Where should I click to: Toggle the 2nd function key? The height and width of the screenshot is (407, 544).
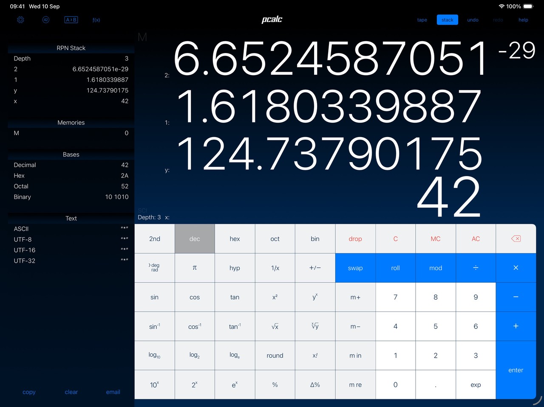coord(155,239)
